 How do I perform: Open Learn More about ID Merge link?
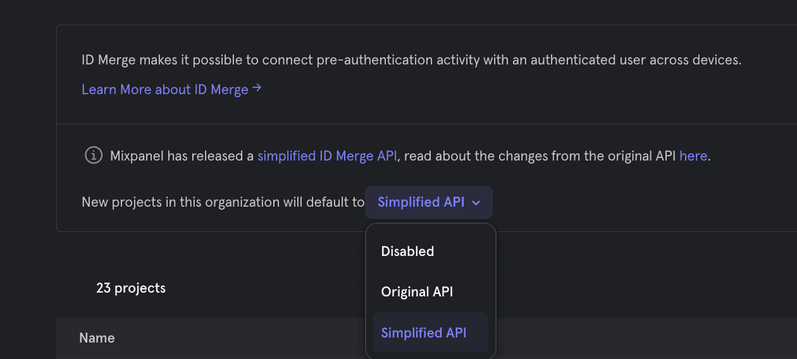164,90
